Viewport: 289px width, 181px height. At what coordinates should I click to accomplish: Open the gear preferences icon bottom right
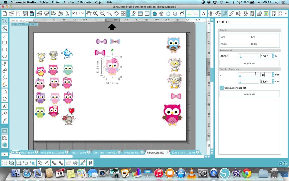pos(280,163)
